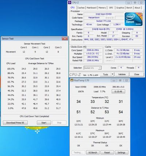Click the Harpertown code name field
146x156 pixels.
point(94,18)
